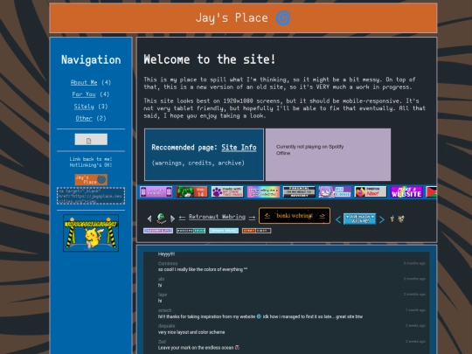Click the 'very nice layout and color scheme' comment
The width and height of the screenshot is (472, 354).
point(191,332)
